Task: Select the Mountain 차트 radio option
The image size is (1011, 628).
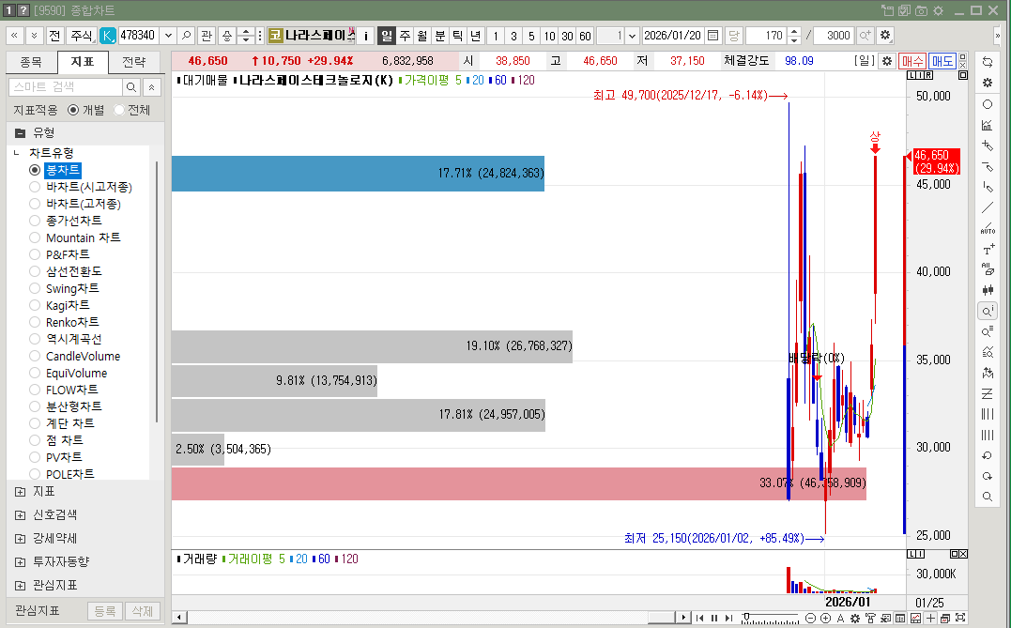Action: tap(35, 237)
